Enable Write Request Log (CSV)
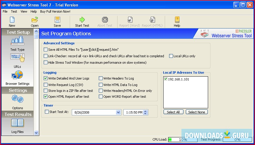Viewport: 255px width, 145px height. tap(45, 85)
